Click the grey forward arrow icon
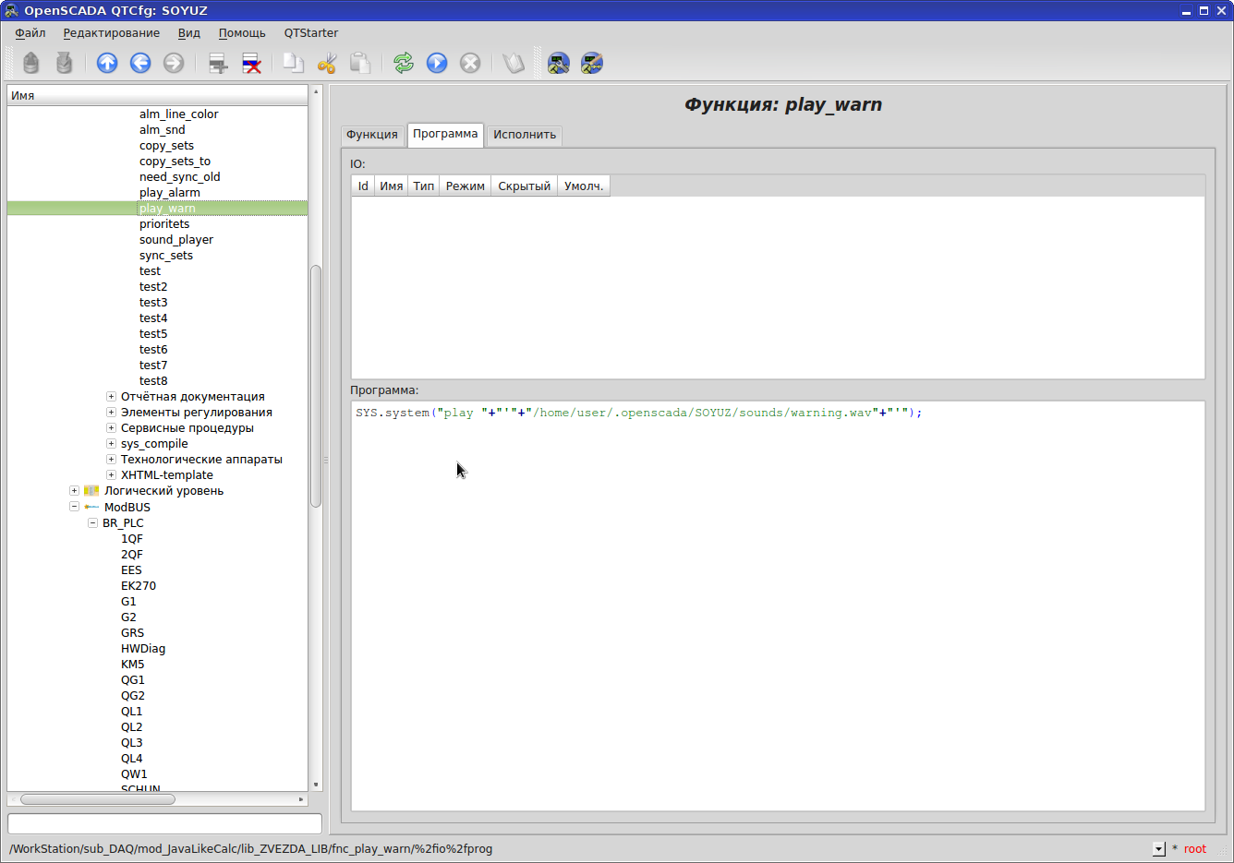Viewport: 1234px width, 863px height. tap(174, 63)
